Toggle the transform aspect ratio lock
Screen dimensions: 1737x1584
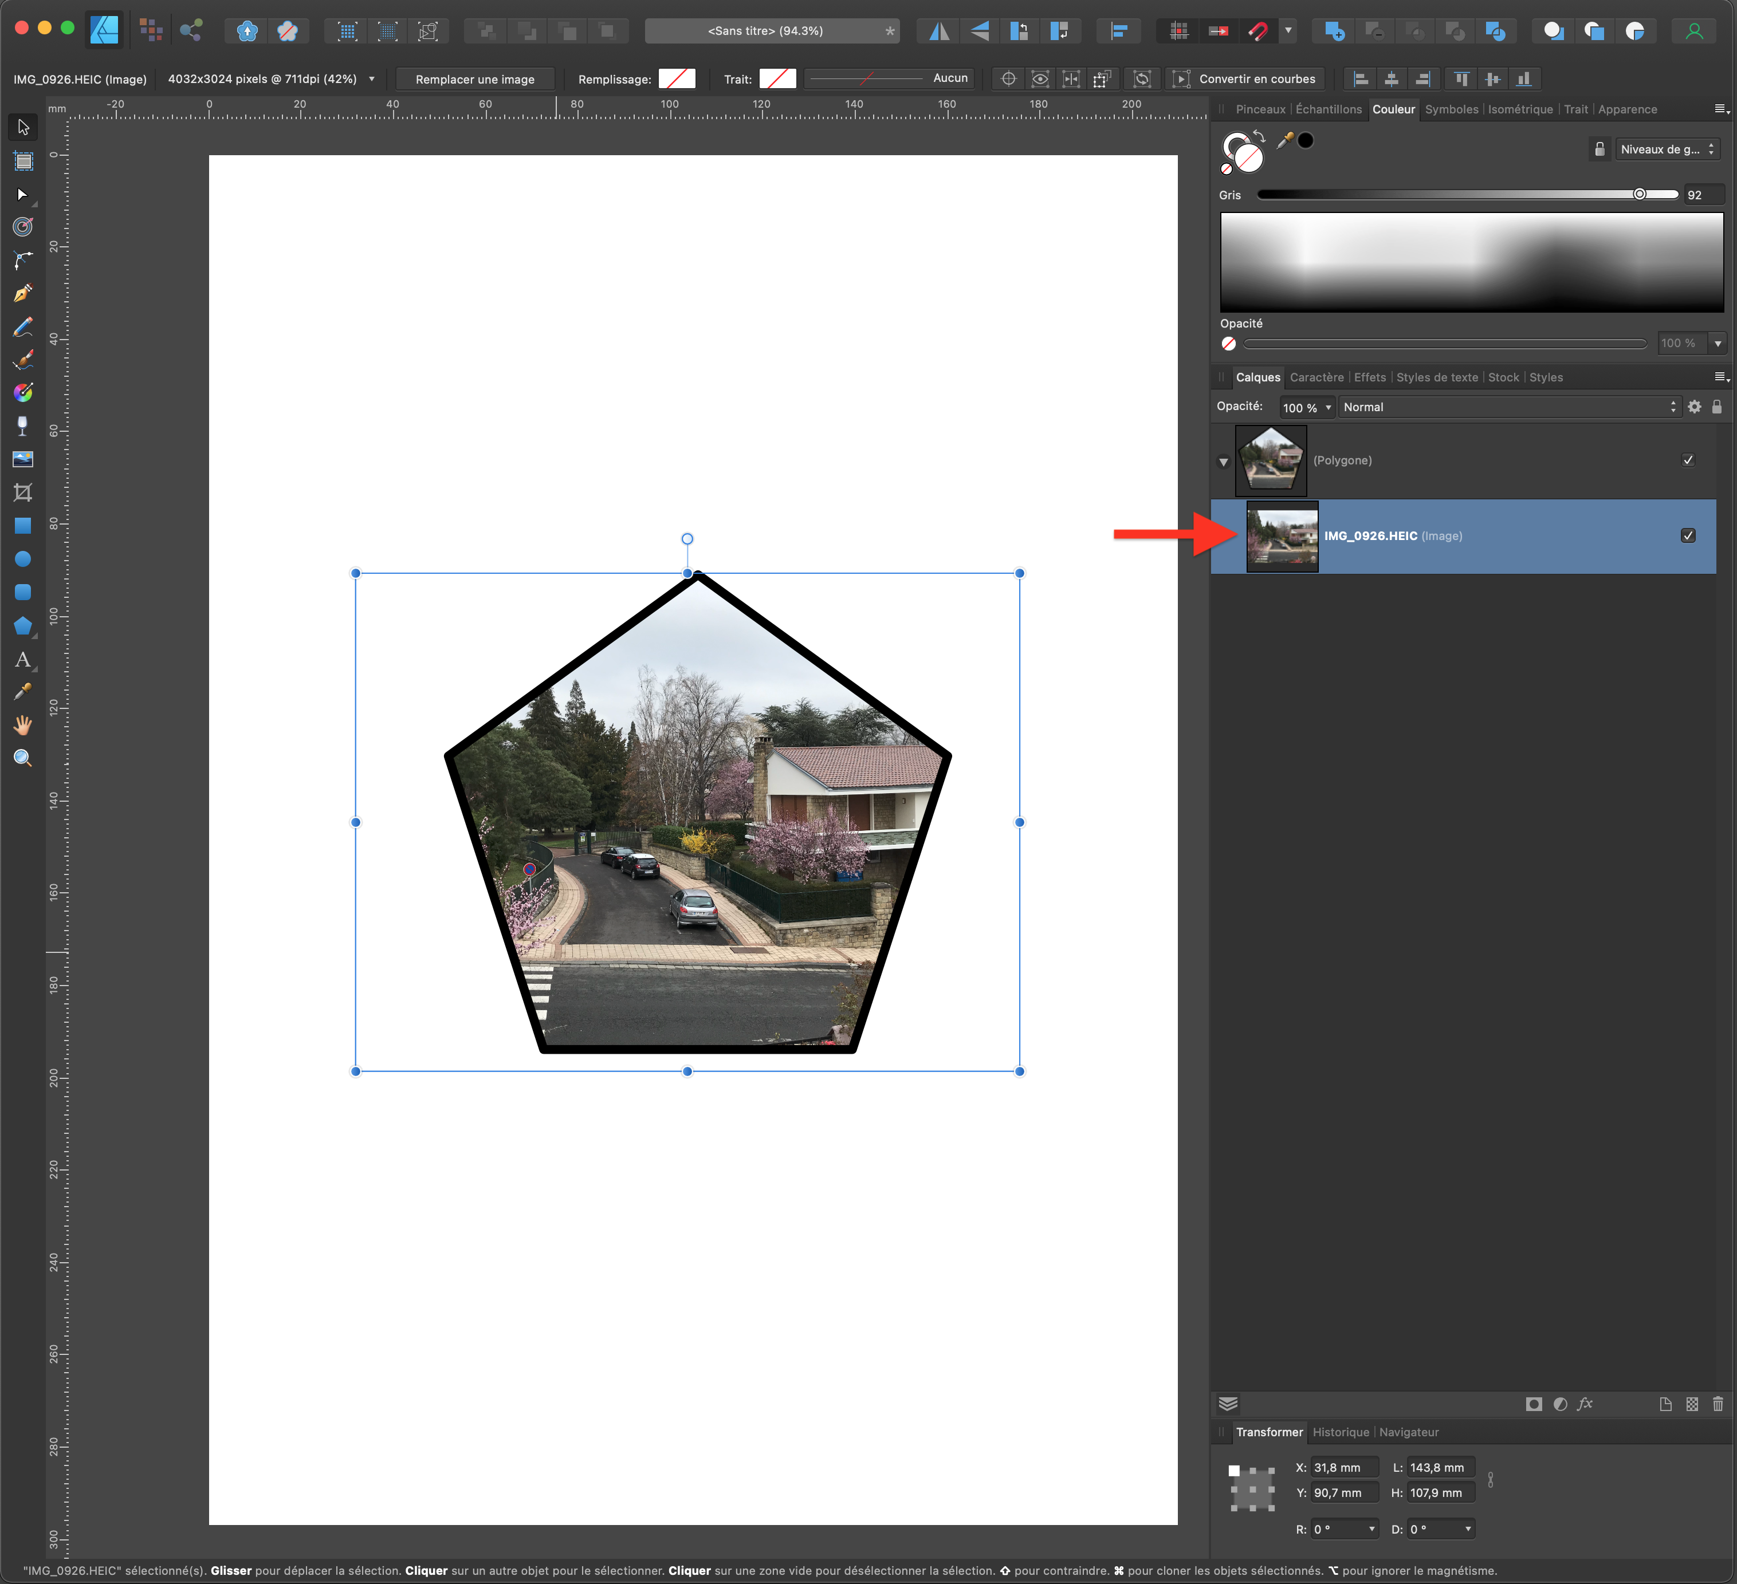1490,1480
